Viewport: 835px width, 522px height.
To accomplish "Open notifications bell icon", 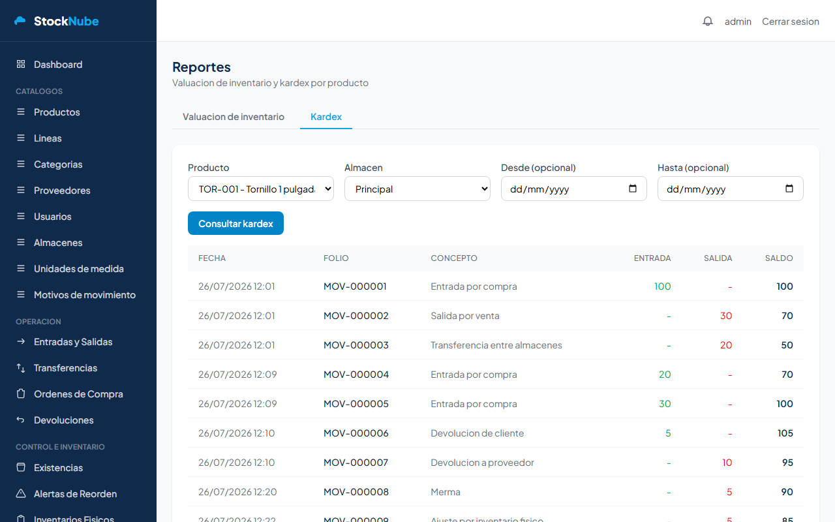I will click(708, 22).
